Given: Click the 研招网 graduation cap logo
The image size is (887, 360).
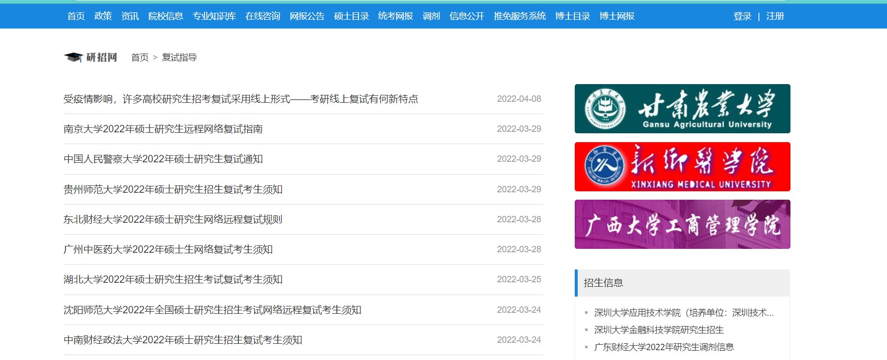Looking at the screenshot, I should [x=91, y=58].
